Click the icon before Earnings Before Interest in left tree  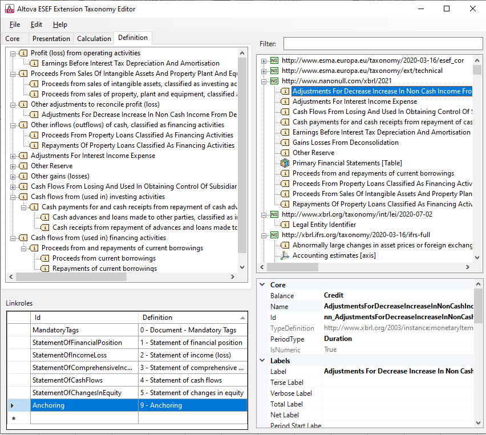point(34,63)
